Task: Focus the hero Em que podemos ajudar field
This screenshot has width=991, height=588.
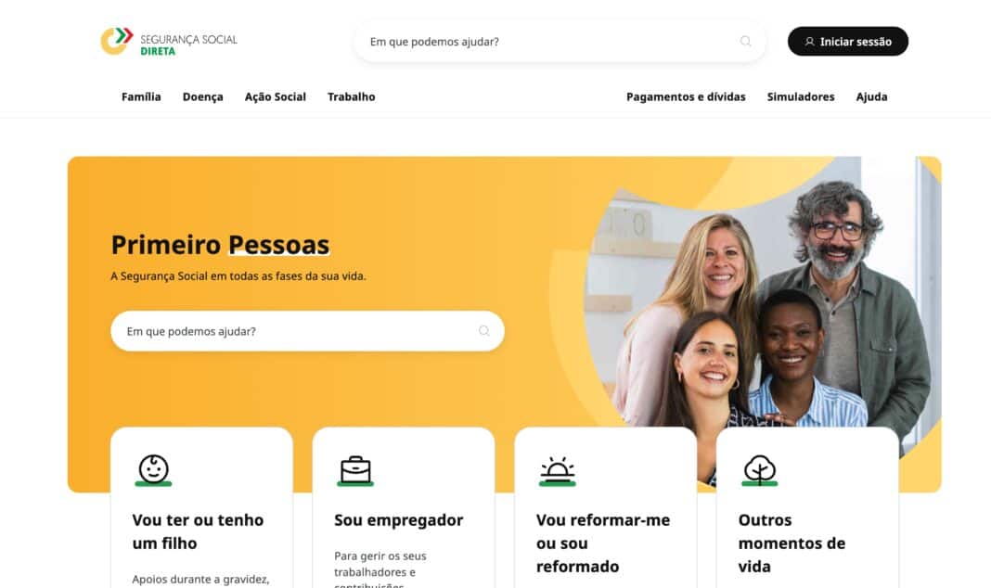Action: tap(307, 331)
